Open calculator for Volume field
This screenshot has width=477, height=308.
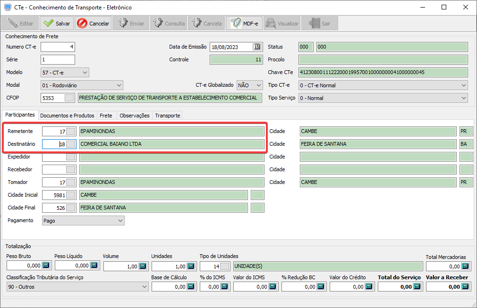pyautogui.click(x=143, y=266)
